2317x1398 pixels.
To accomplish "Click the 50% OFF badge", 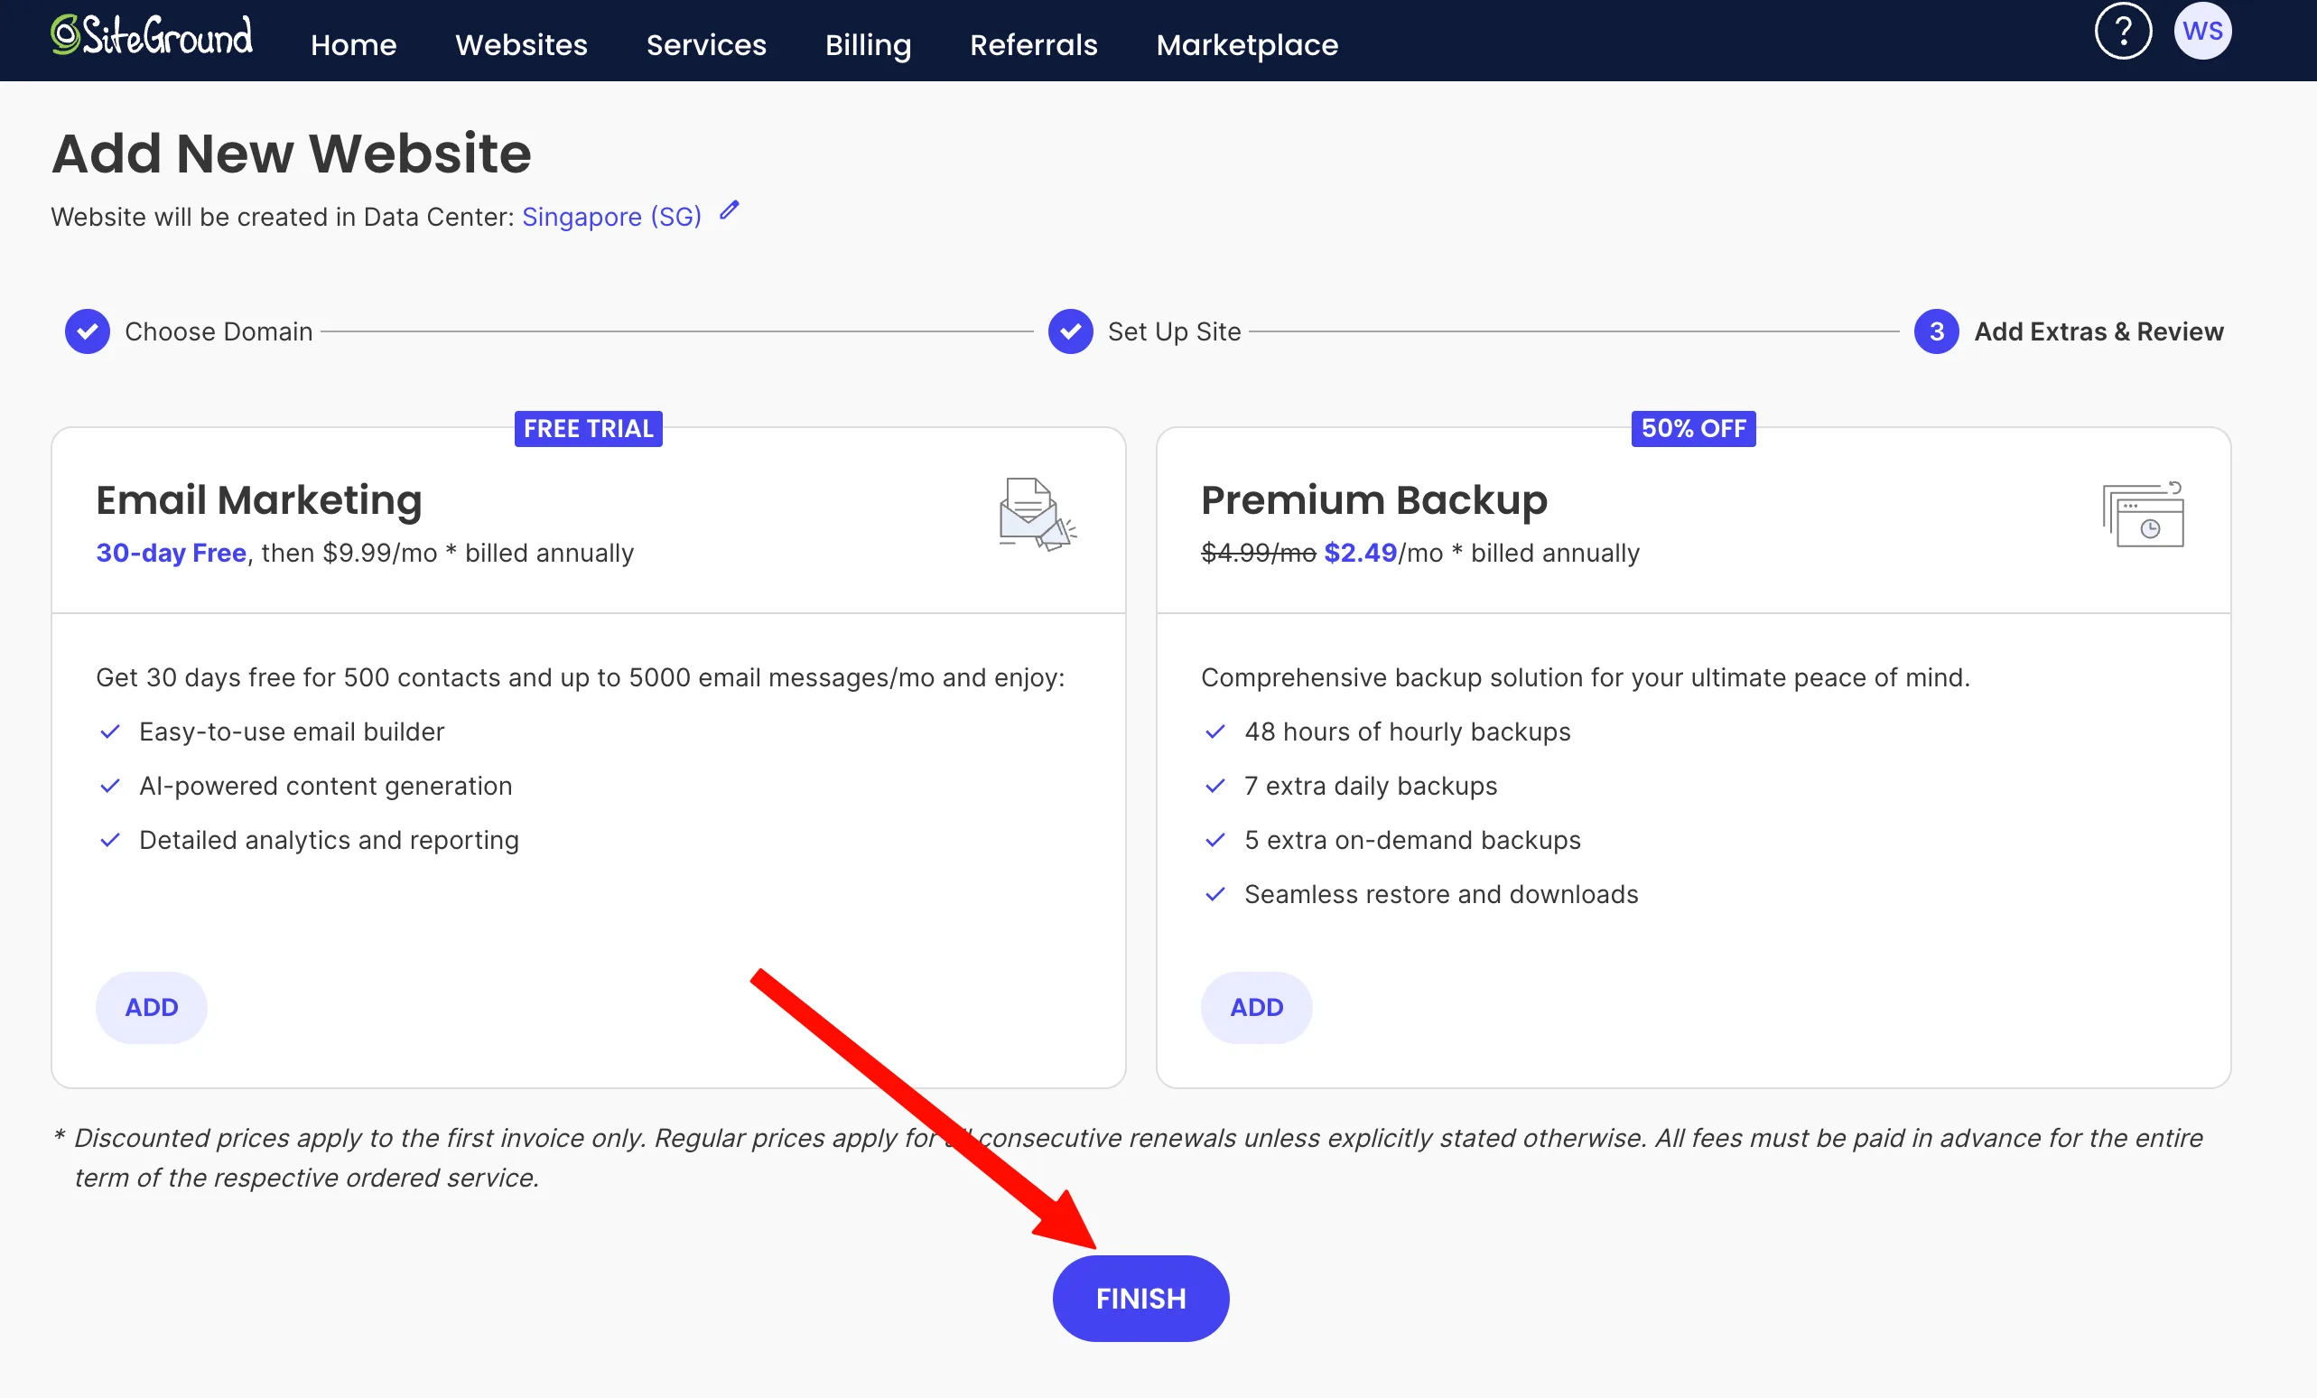I will pos(1693,428).
